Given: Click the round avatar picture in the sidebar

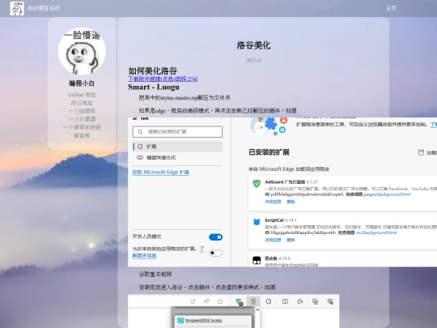Looking at the screenshot, I should pyautogui.click(x=82, y=51).
